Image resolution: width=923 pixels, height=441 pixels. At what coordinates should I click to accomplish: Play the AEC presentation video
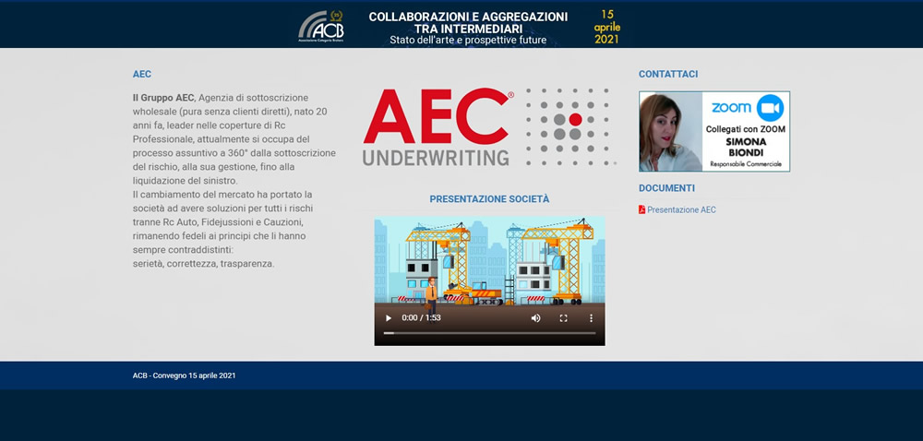[388, 318]
